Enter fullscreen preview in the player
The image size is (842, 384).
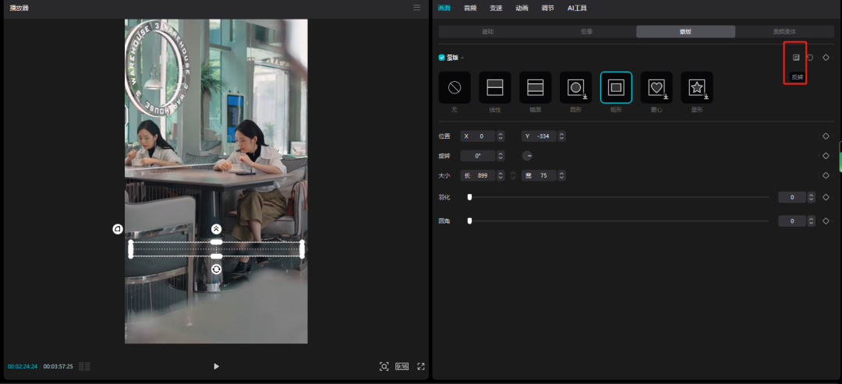421,366
